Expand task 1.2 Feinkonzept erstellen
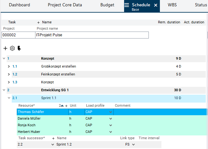 coord(9,74)
